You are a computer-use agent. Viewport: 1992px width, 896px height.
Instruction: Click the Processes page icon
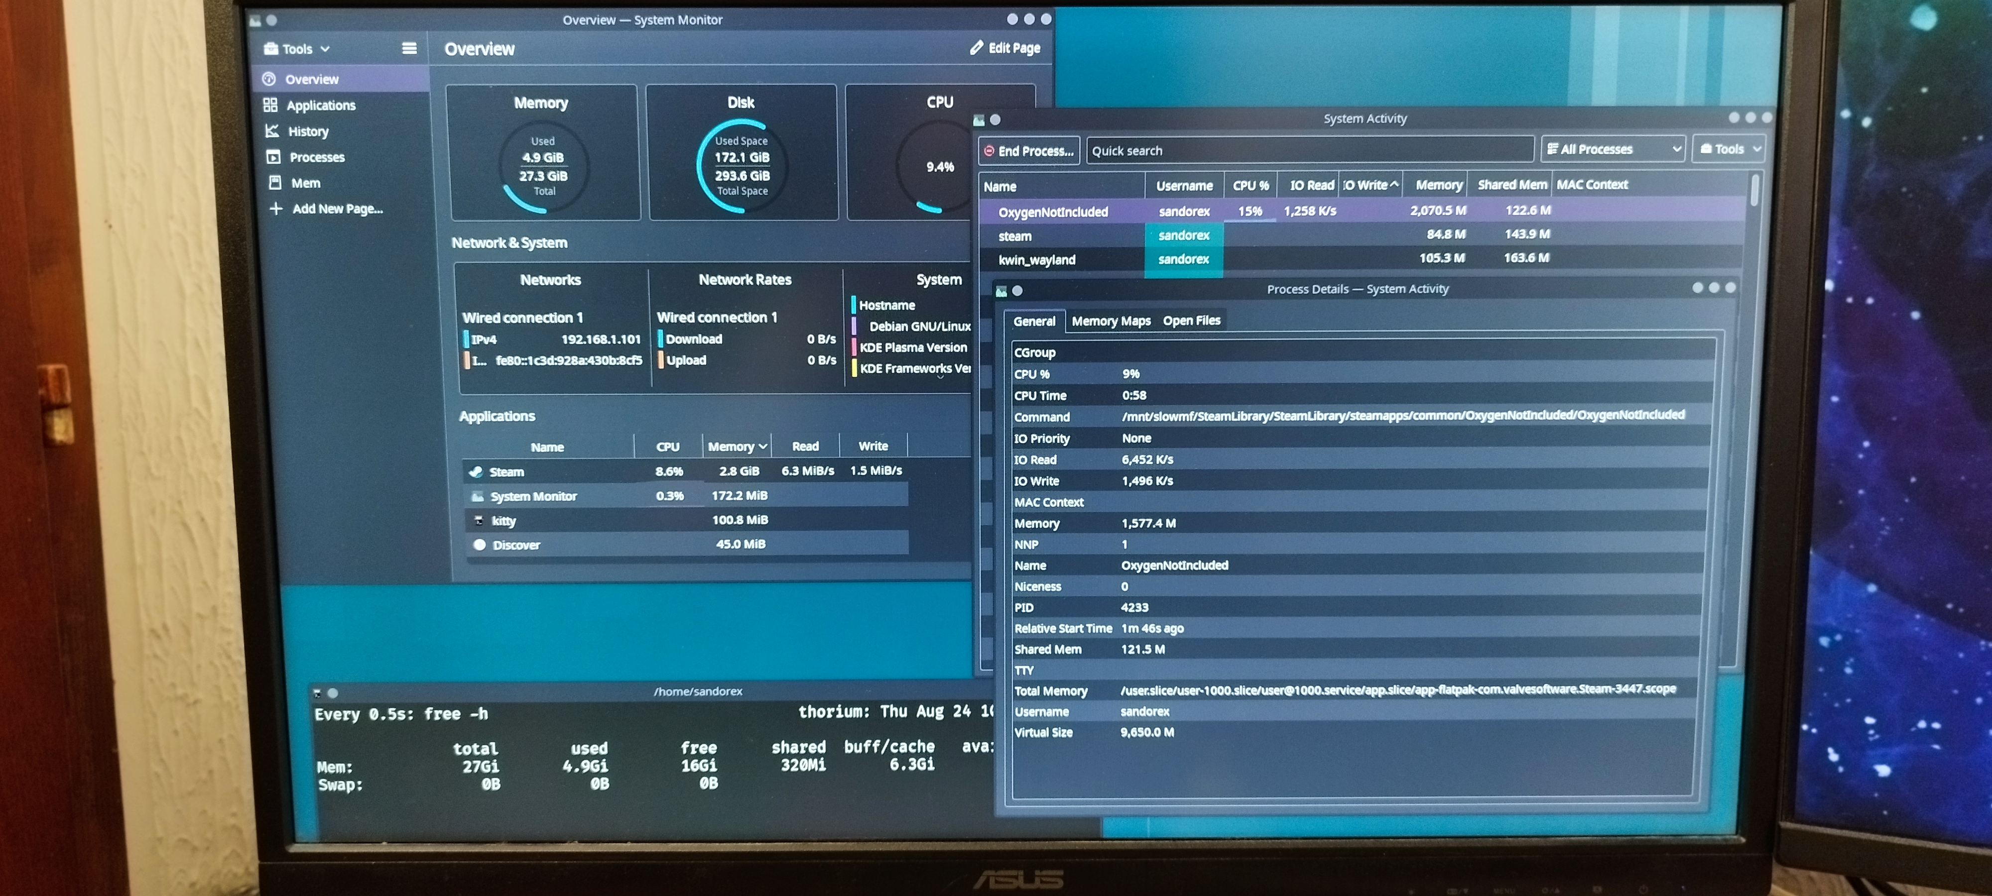[x=273, y=157]
